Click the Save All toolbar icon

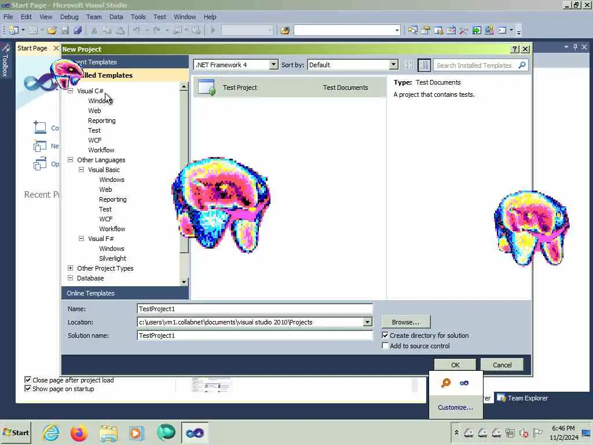tap(78, 30)
